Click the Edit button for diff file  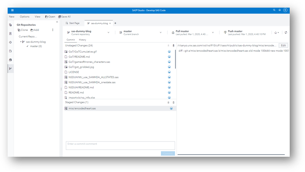click(283, 45)
